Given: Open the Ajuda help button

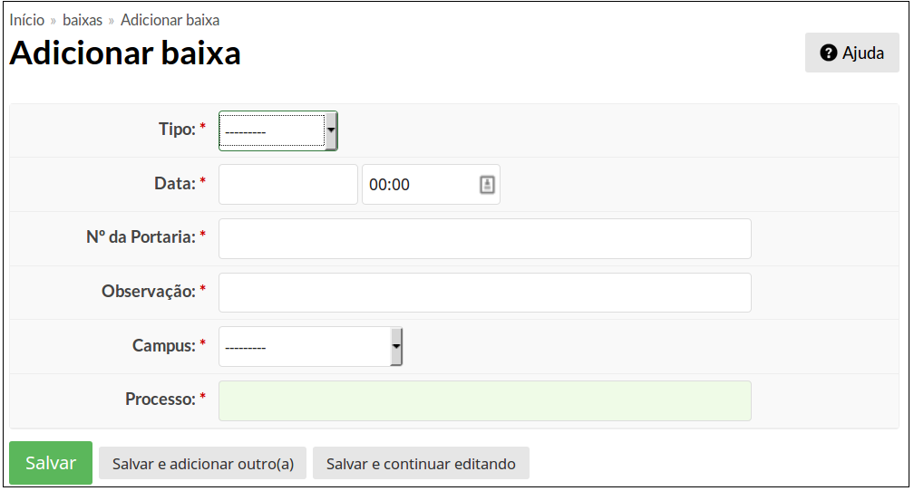Looking at the screenshot, I should pyautogui.click(x=852, y=53).
